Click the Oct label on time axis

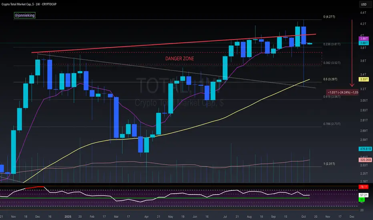pyautogui.click(x=303, y=217)
